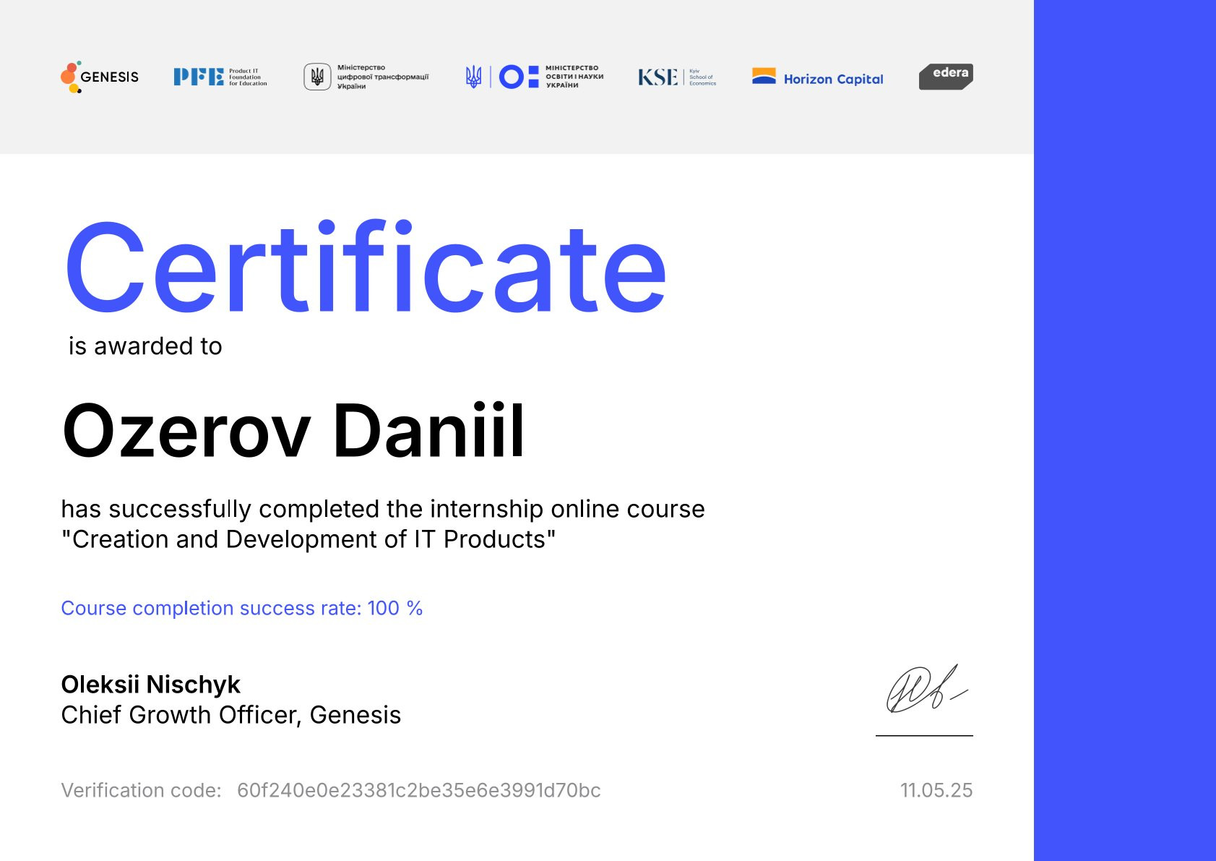The height and width of the screenshot is (861, 1216).
Task: Click the handwritten signature
Action: point(925,689)
